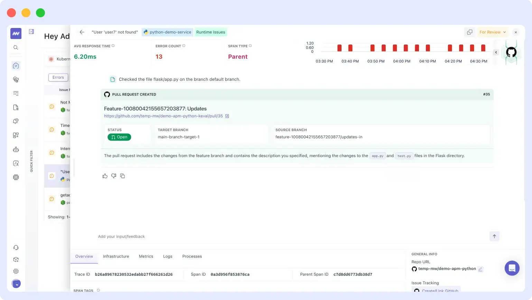The image size is (532, 300).
Task: Open the alerts bell sidebar icon
Action: pos(16,121)
